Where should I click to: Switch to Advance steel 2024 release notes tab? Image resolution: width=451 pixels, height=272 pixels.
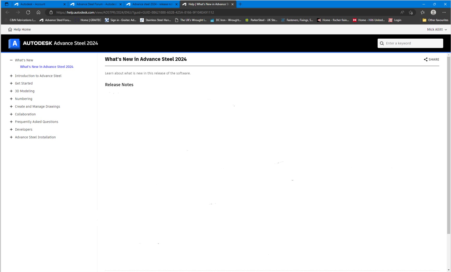152,4
